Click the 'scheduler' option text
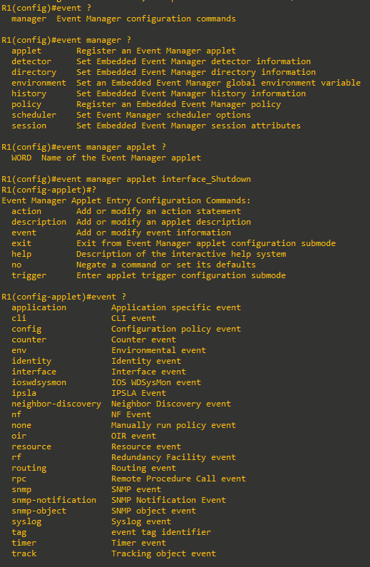Screen dimensions: 370x567 coord(34,115)
